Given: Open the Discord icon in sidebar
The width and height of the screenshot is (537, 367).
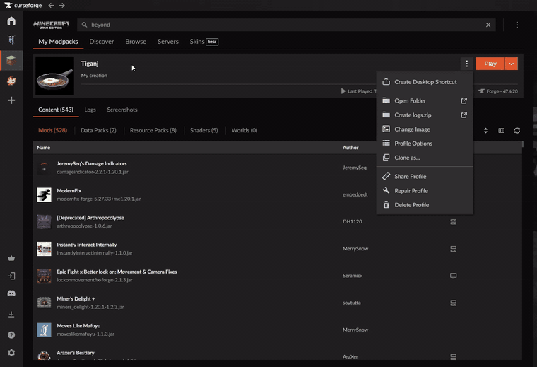Looking at the screenshot, I should [x=11, y=293].
